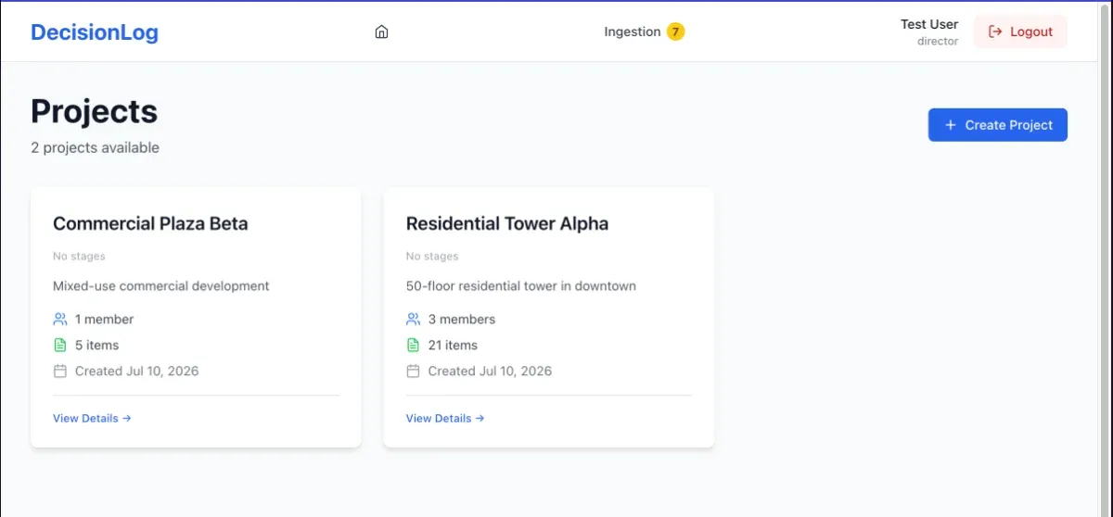This screenshot has width=1113, height=517.
Task: Click the yellow Ingestion badge showing 7
Action: click(676, 32)
